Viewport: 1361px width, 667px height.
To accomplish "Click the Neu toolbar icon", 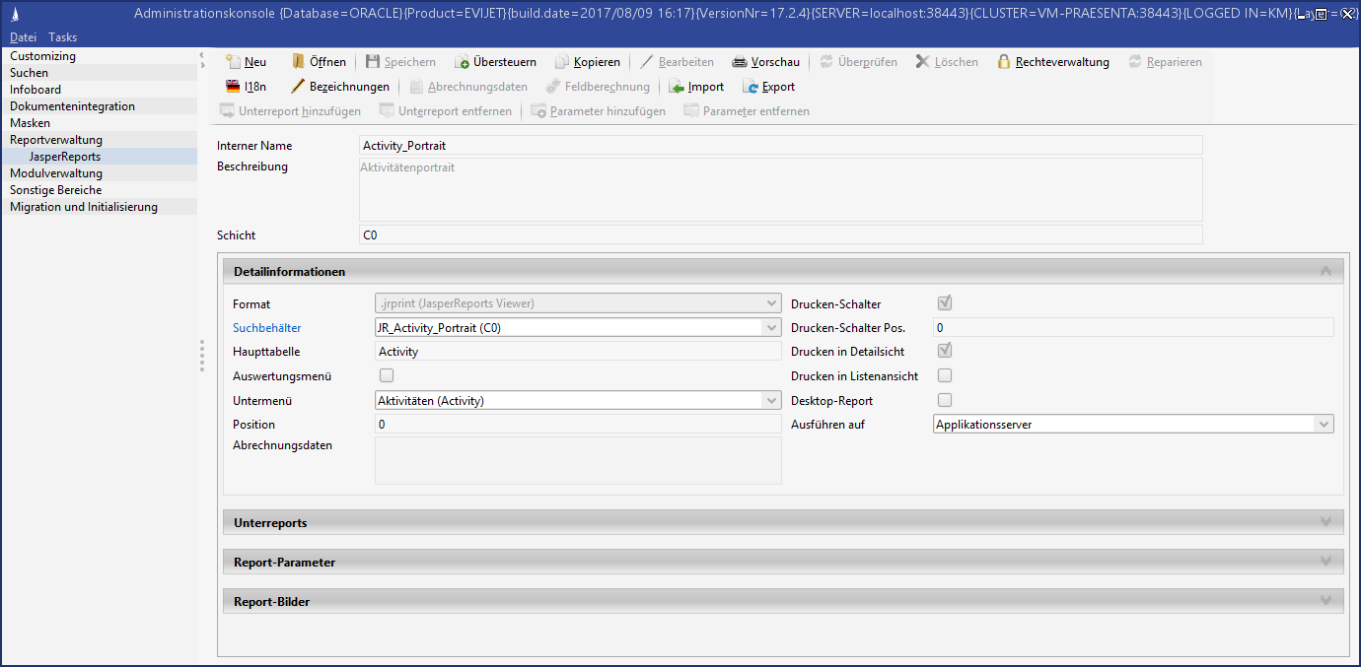I will pos(234,62).
